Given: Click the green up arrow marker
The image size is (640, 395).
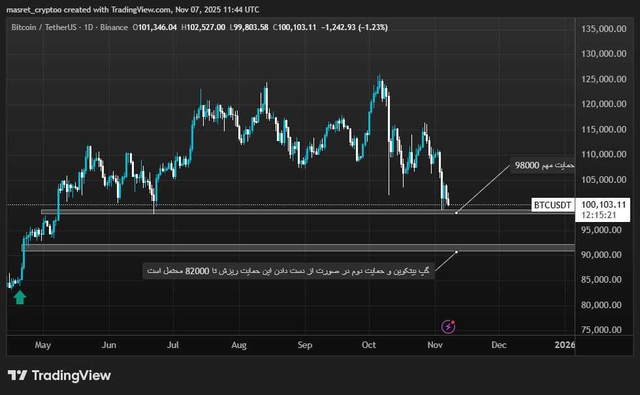Looking at the screenshot, I should [20, 298].
